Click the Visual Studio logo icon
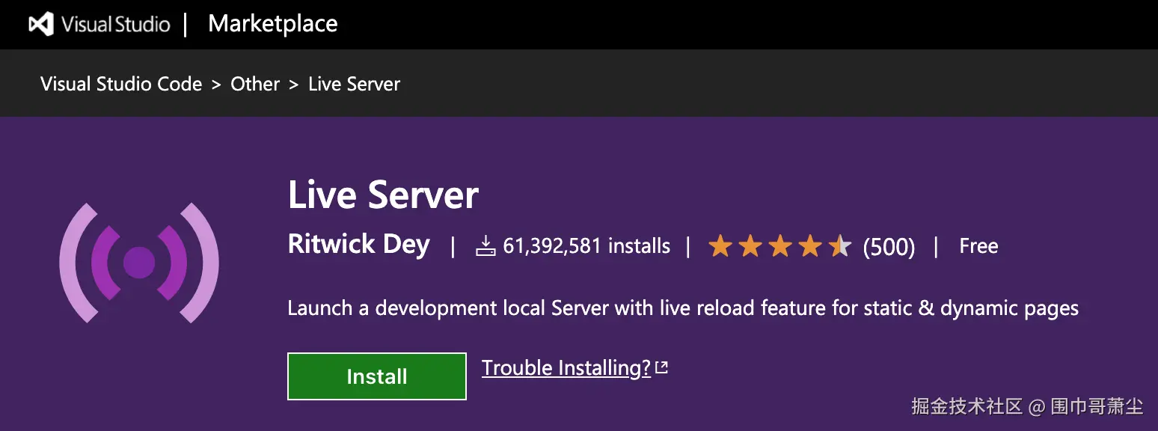 click(41, 24)
